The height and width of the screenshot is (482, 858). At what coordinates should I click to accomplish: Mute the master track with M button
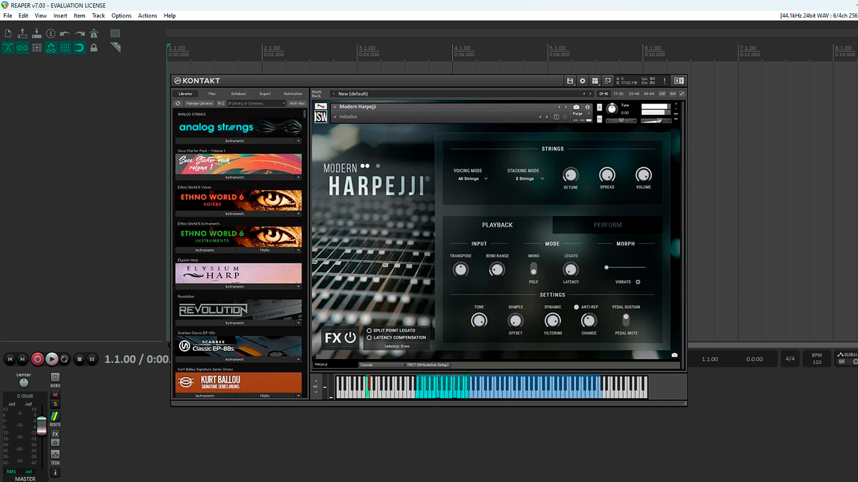pos(55,395)
